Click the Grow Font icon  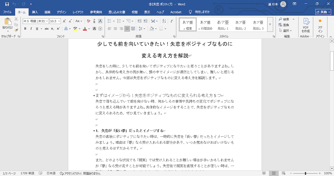[64, 21]
